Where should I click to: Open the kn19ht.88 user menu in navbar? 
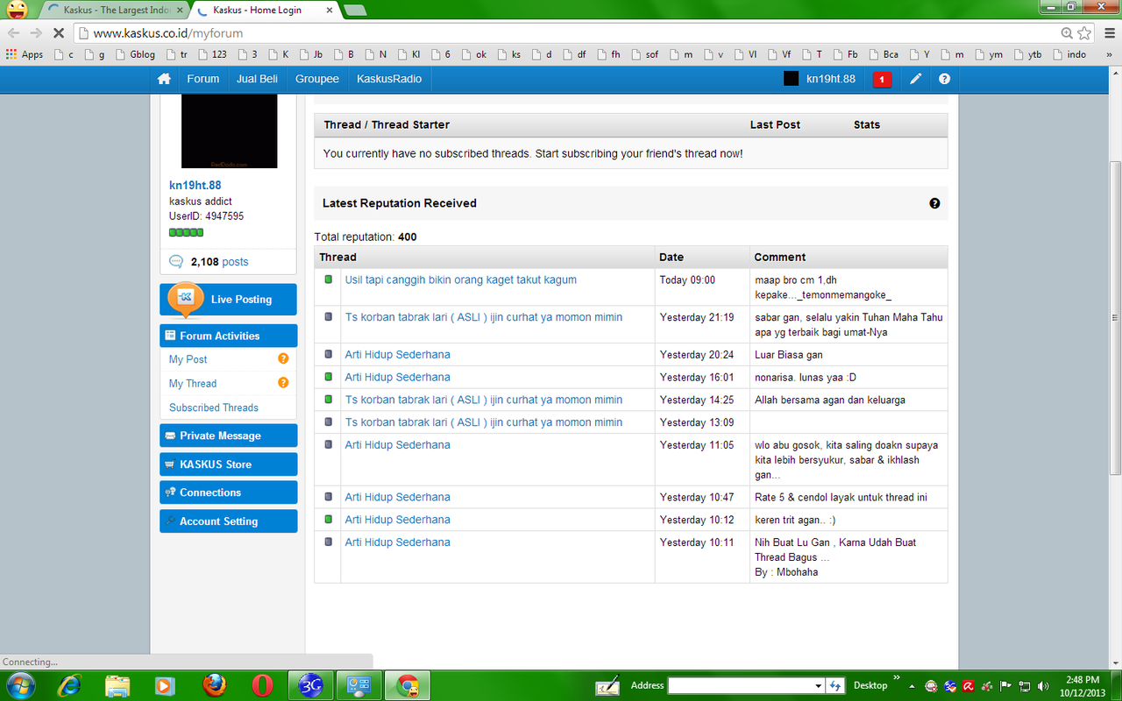pyautogui.click(x=820, y=79)
